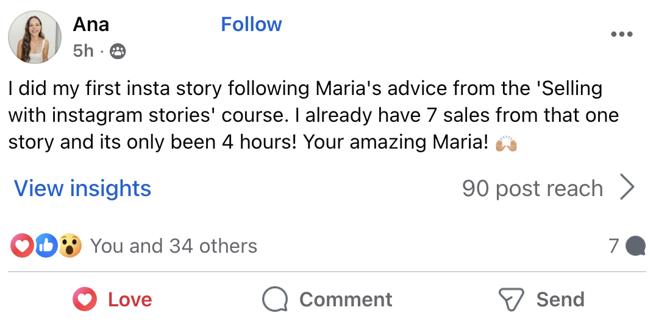Screen dimensions: 656x324
Task: Open the three-dot post options menu
Action: click(621, 34)
